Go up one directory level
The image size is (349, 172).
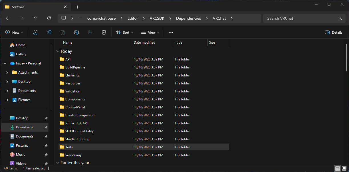pyautogui.click(x=35, y=18)
